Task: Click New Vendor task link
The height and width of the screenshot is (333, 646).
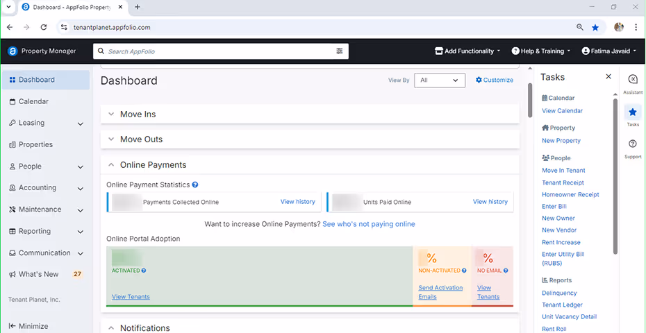Action: 559,230
